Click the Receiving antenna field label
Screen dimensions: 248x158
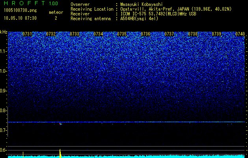(x=91, y=19)
